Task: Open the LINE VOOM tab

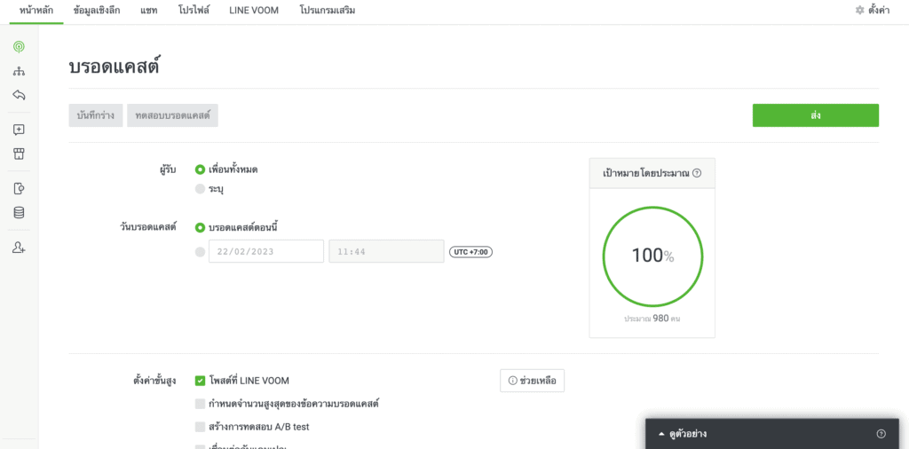Action: [x=254, y=11]
